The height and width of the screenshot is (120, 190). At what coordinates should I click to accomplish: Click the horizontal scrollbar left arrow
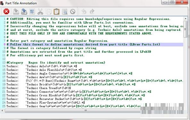pyautogui.click(x=2, y=110)
